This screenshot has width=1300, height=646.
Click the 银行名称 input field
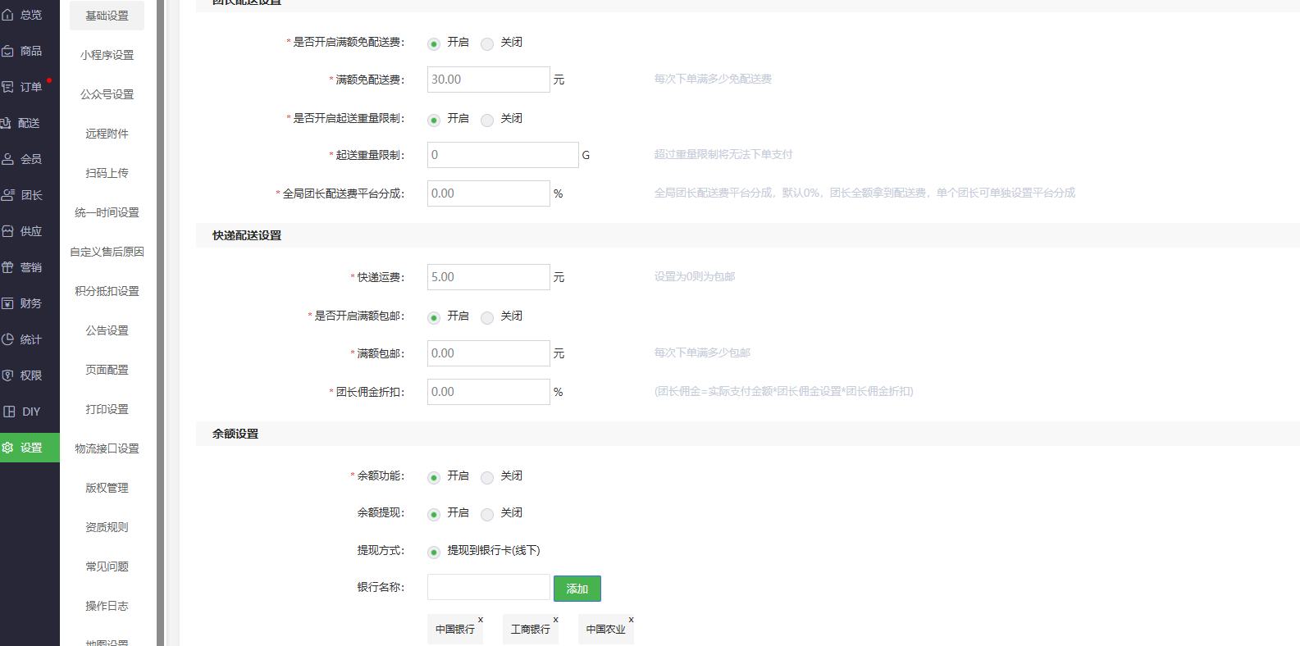pyautogui.click(x=488, y=587)
